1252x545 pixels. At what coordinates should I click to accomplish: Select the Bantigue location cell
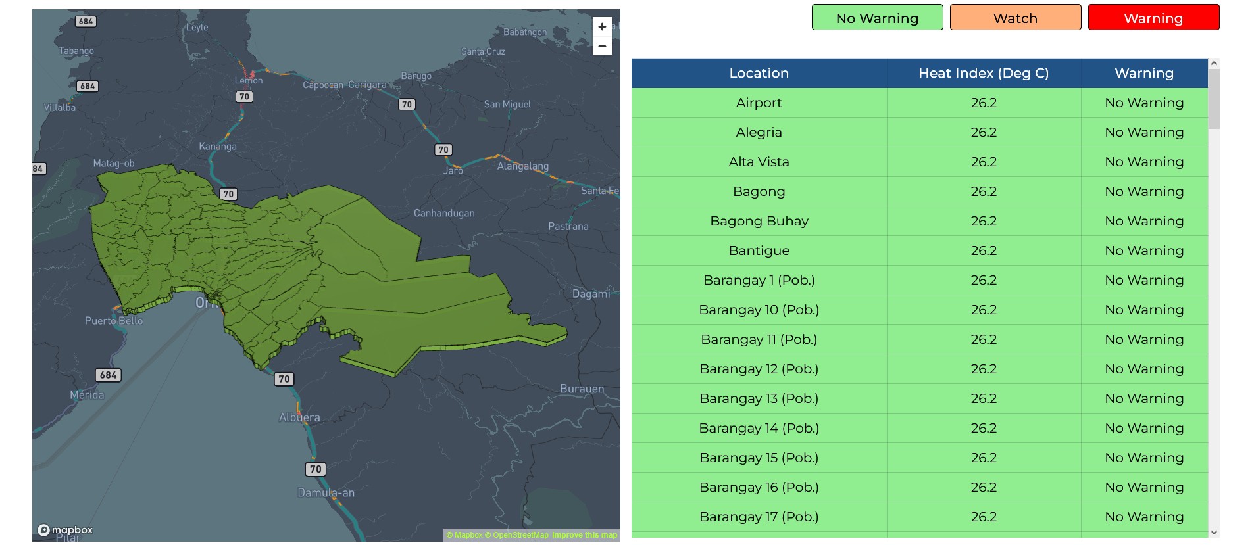coord(759,250)
